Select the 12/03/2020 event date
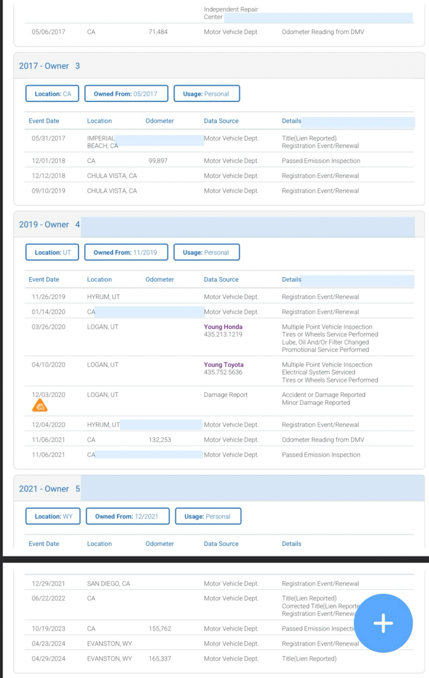 coord(48,395)
